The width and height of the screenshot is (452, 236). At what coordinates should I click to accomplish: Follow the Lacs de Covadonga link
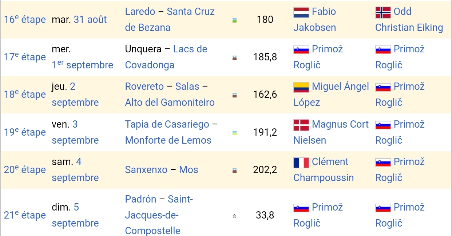tap(166, 57)
